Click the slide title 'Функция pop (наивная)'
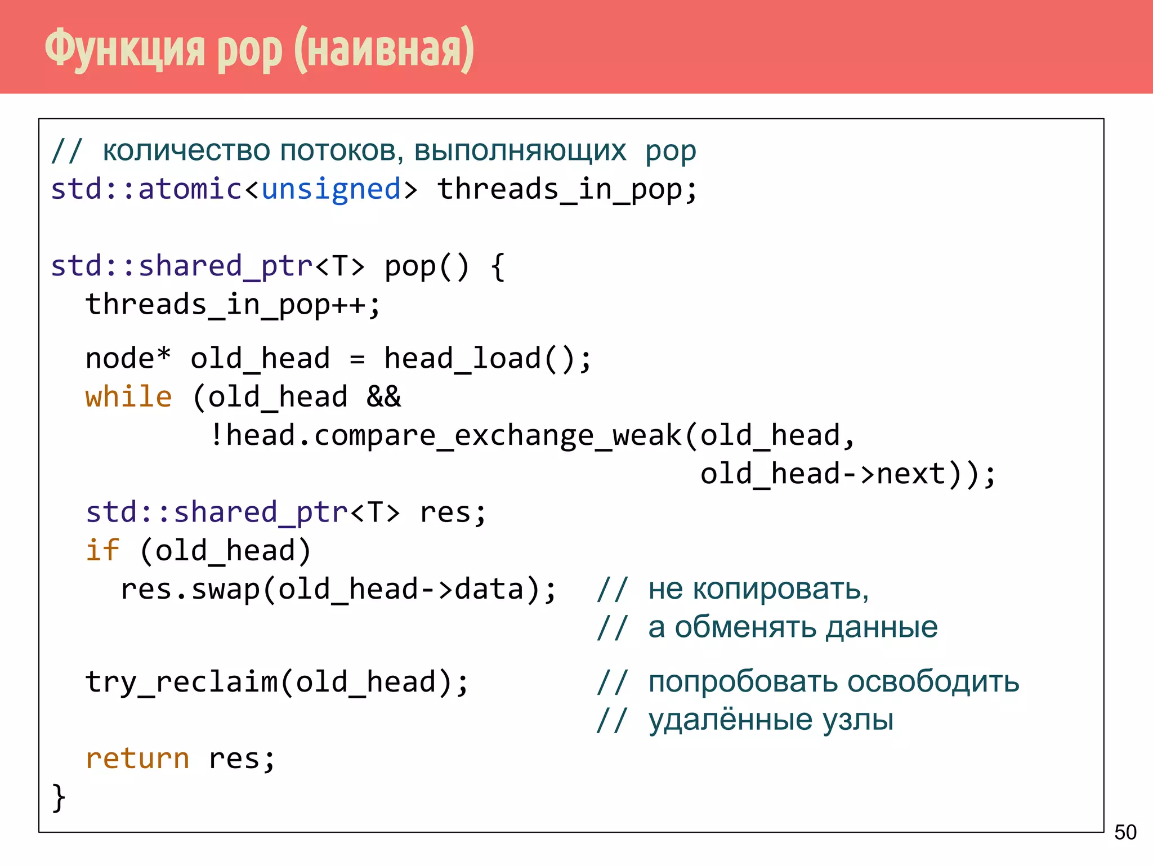The width and height of the screenshot is (1153, 865). coord(260,49)
